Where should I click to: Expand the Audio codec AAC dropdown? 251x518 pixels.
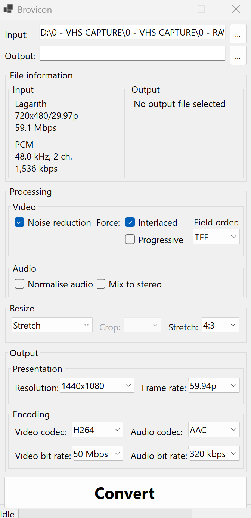(x=214, y=430)
